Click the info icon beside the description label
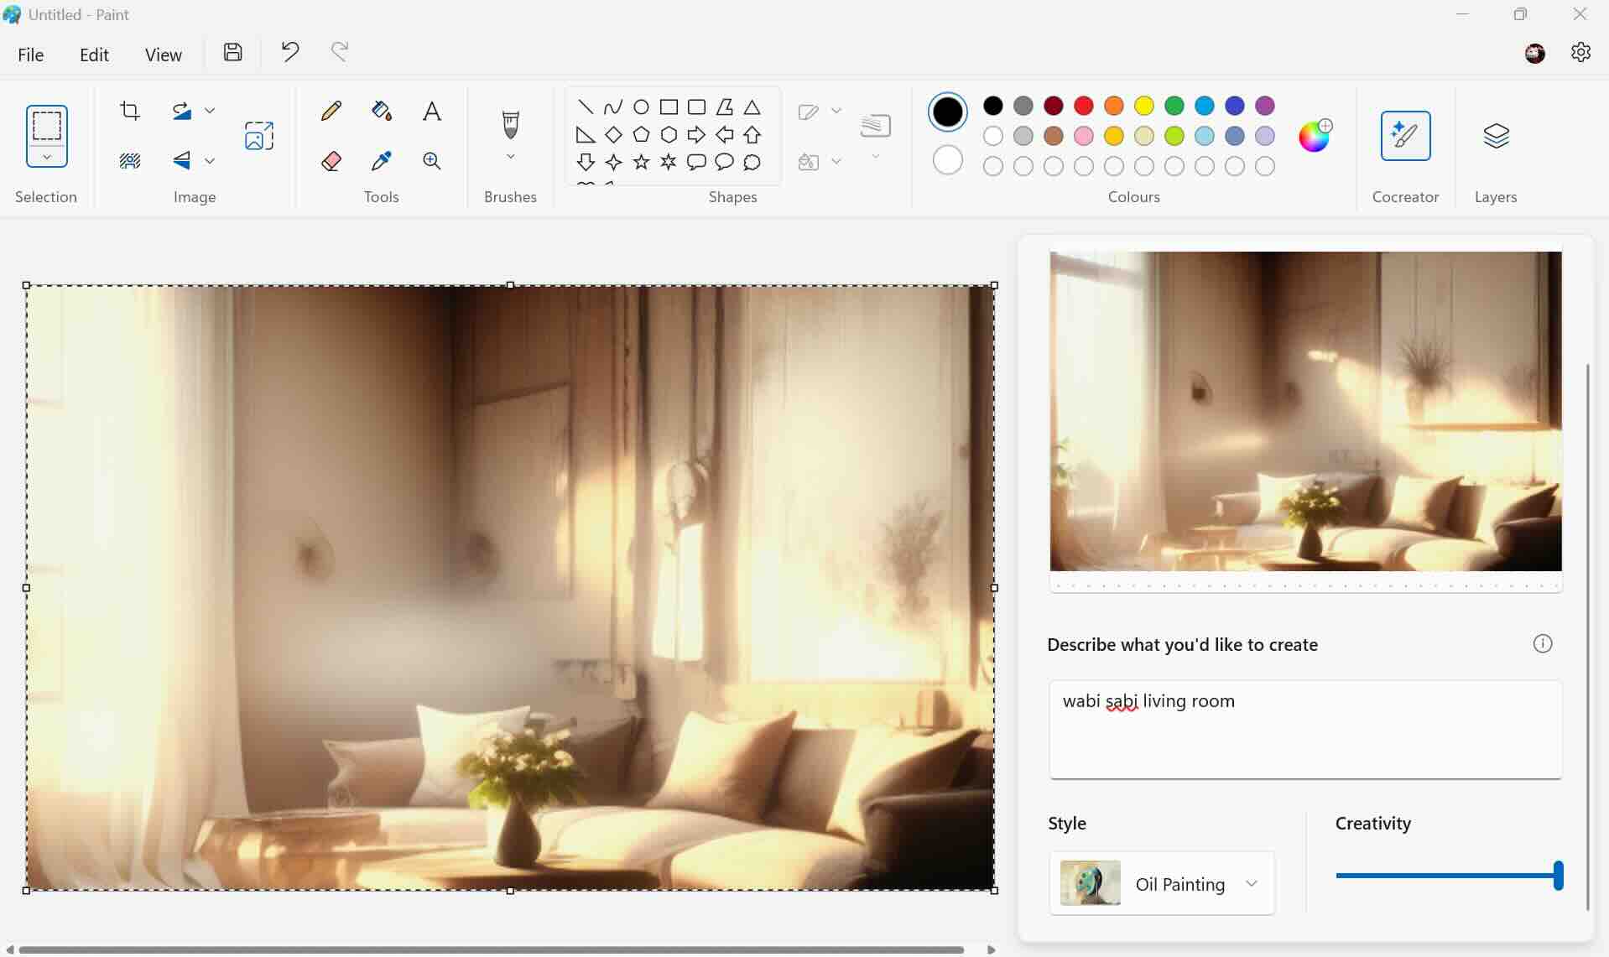 tap(1543, 643)
